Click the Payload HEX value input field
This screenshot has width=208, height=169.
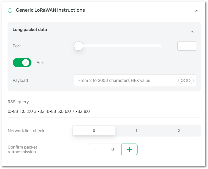[135, 80]
